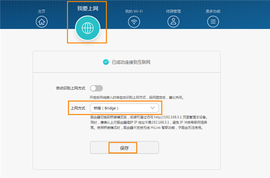Go to the 我的 Wi-Fi tab label
270x178 pixels.
[134, 11]
